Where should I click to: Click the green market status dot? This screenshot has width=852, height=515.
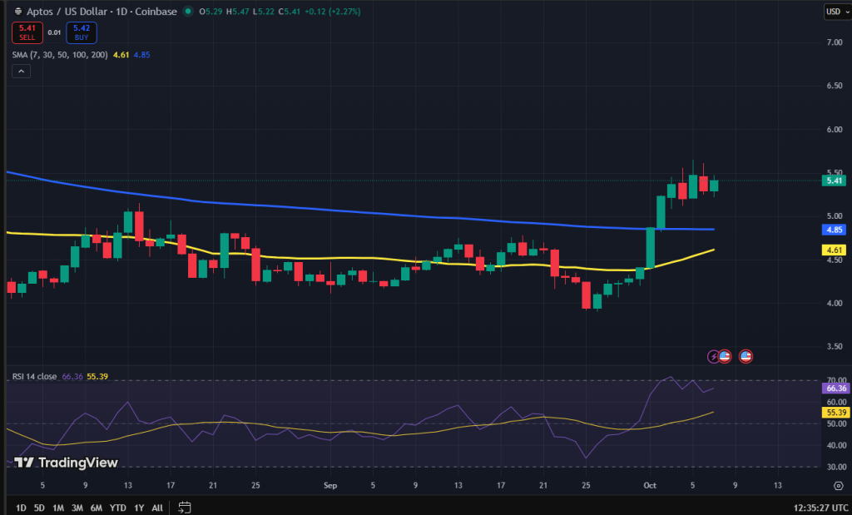188,11
